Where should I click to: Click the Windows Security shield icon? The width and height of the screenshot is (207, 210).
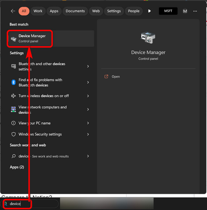pos(14,134)
